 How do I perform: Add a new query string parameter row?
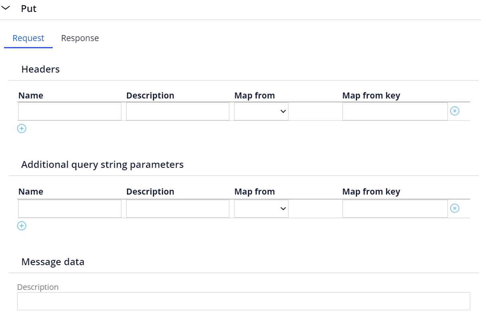22,226
